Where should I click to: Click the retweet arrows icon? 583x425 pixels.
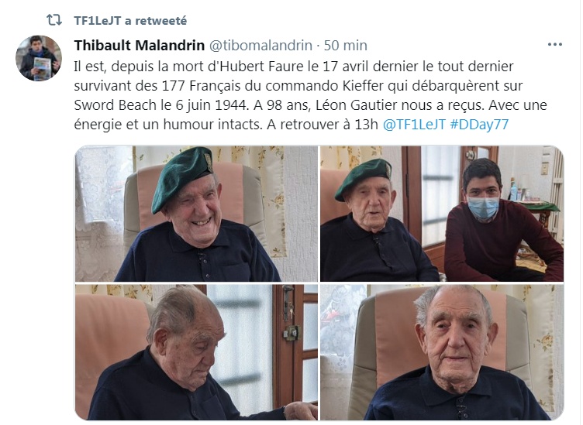pyautogui.click(x=54, y=19)
